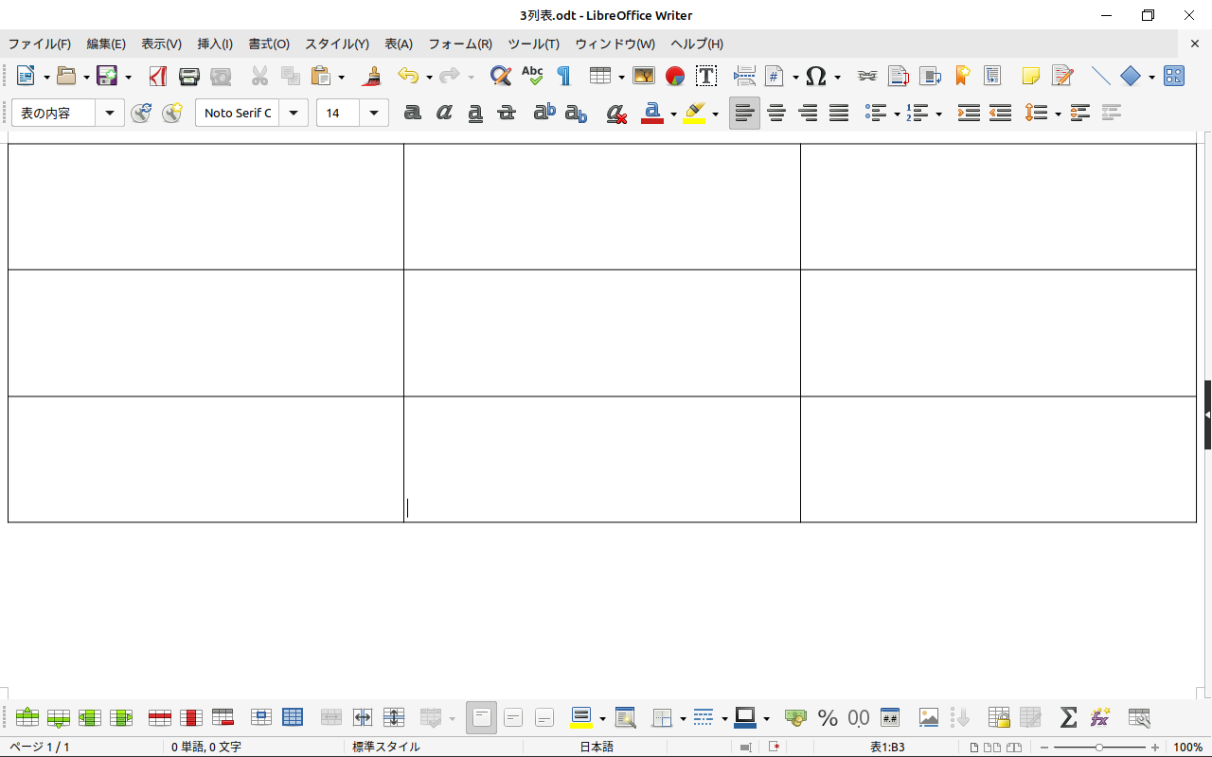Screen dimensions: 1212x757
Task: Click the ページ 1 / 1 page indicator
Action: coord(40,748)
